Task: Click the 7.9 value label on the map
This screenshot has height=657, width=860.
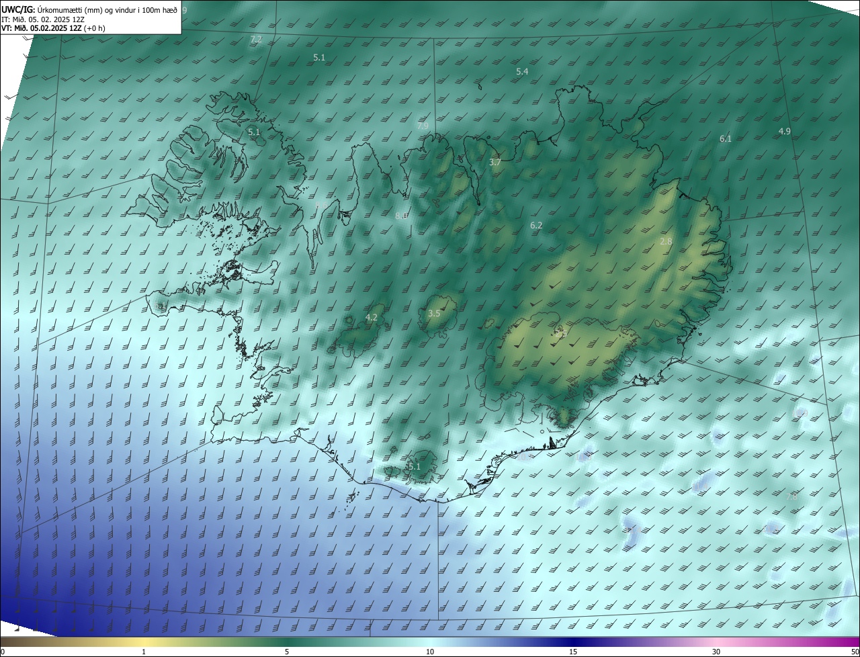Action: pyautogui.click(x=423, y=126)
